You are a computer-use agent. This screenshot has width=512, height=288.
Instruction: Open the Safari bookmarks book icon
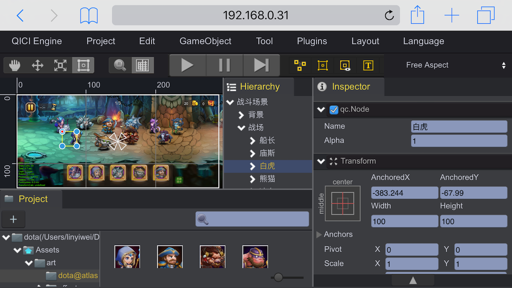coord(89,16)
